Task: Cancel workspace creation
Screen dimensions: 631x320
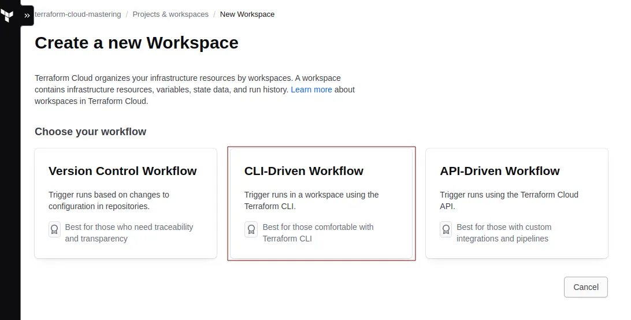Action: 585,287
